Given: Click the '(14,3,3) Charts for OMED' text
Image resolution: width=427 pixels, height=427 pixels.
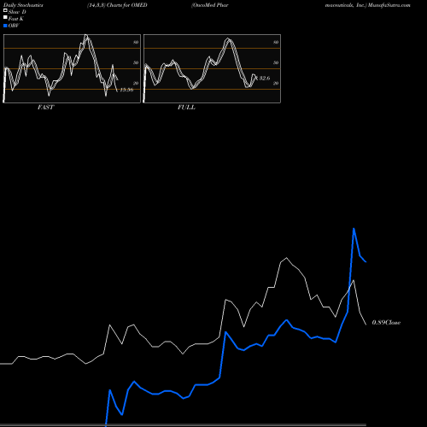Looking at the screenshot, I should point(117,5).
